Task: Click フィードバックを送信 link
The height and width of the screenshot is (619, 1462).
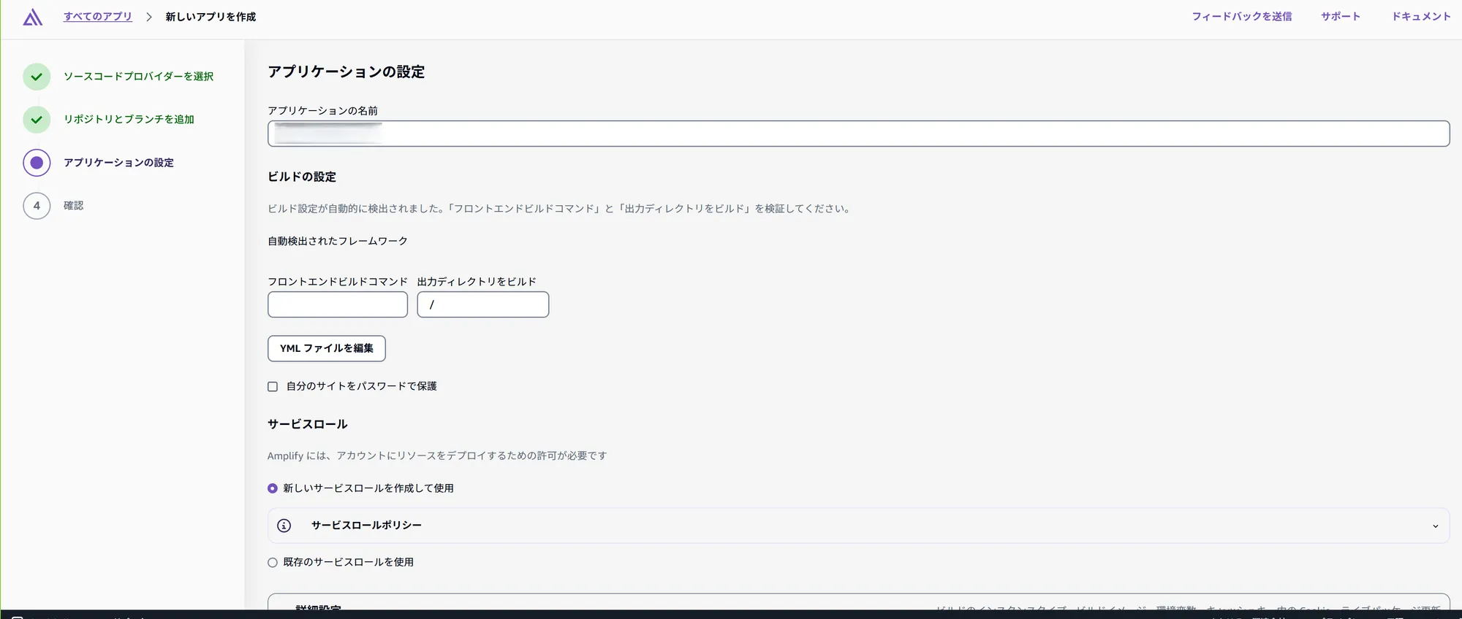Action: pos(1241,17)
